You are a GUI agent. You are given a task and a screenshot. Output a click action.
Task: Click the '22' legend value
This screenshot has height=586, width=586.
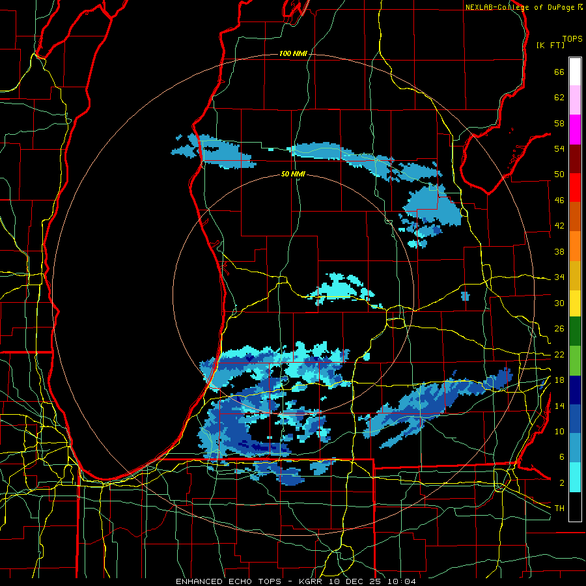(x=559, y=354)
